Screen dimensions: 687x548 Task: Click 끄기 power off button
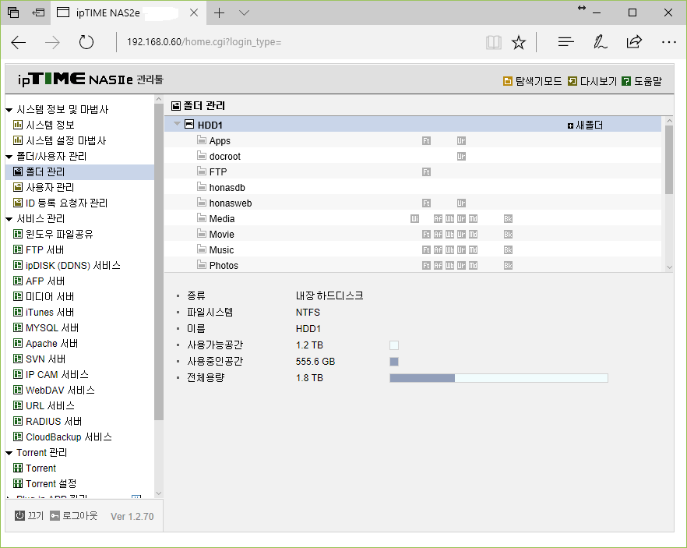[30, 516]
